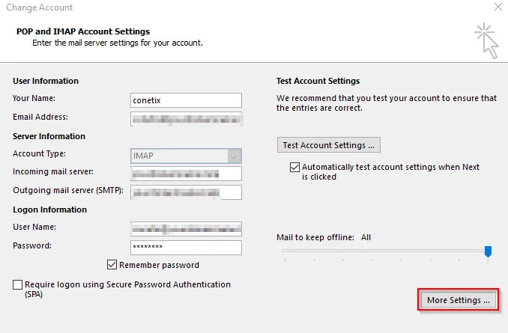Click the left end of offline mail slider track
The width and height of the screenshot is (508, 333).
pyautogui.click(x=285, y=251)
